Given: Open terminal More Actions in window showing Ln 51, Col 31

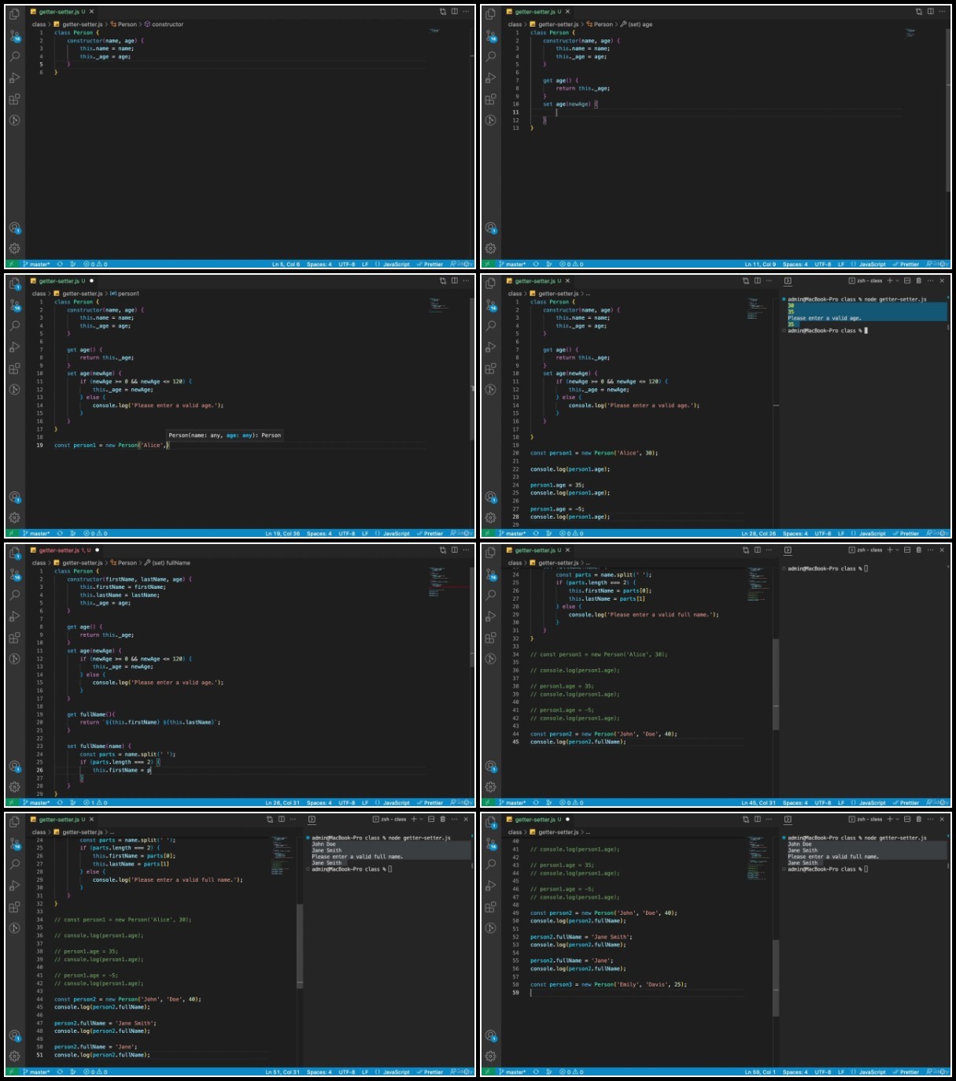Looking at the screenshot, I should click(454, 820).
